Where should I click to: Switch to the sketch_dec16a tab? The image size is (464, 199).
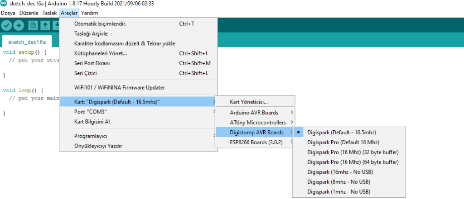(x=26, y=42)
